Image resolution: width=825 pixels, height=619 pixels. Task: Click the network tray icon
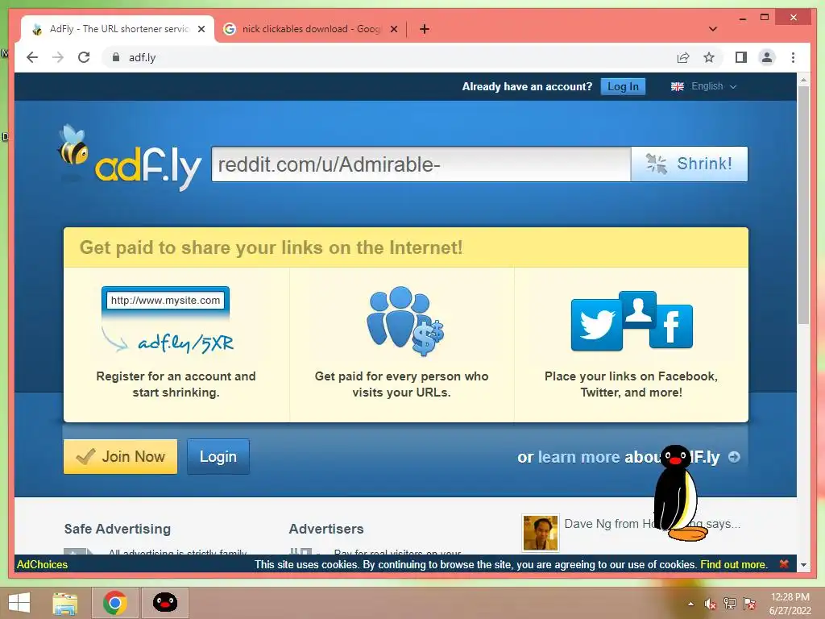point(730,604)
